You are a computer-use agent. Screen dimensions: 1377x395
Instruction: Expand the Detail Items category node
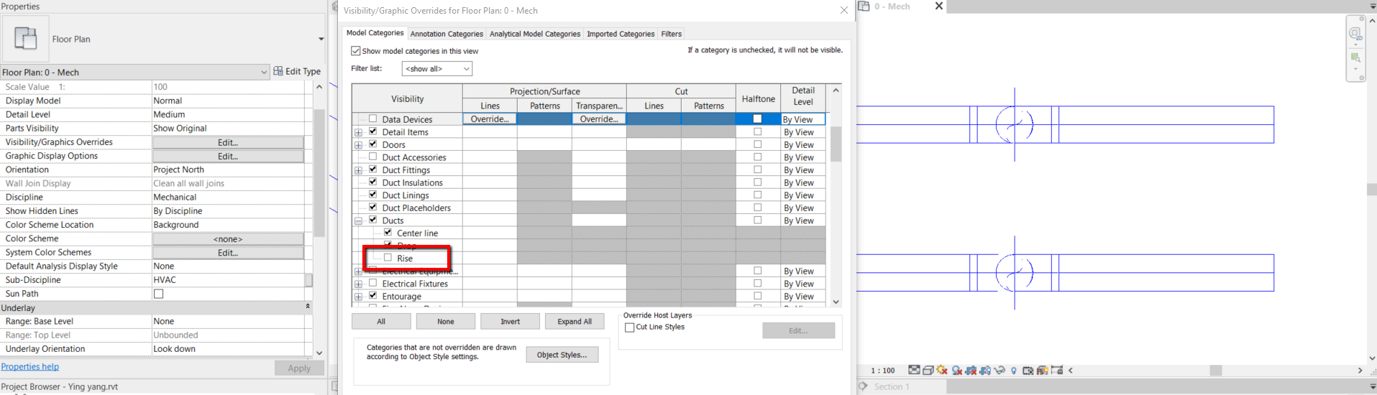[x=358, y=133]
